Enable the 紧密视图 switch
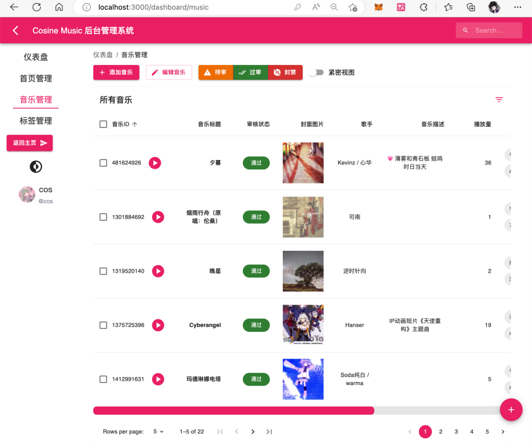The image size is (532, 445). click(x=316, y=72)
